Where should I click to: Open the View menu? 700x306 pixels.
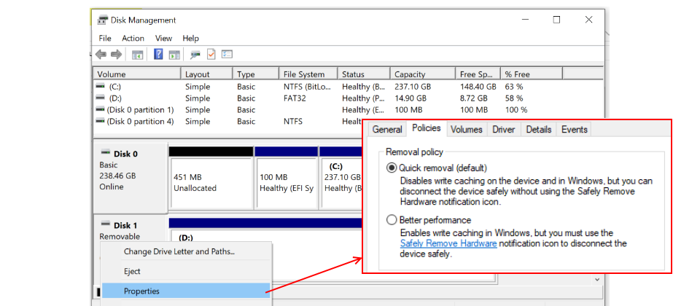[x=163, y=38]
